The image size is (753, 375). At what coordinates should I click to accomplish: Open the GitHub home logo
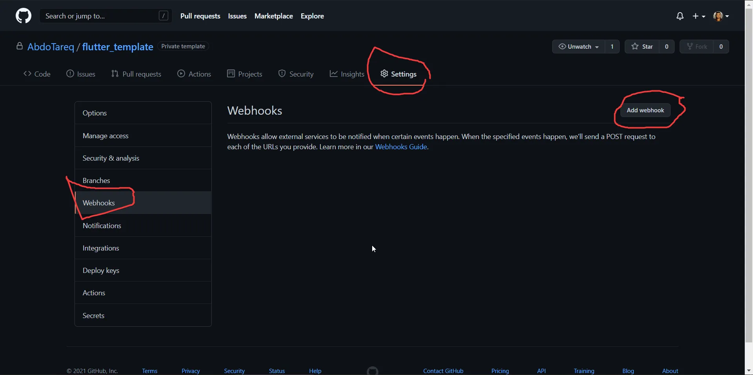[x=24, y=16]
